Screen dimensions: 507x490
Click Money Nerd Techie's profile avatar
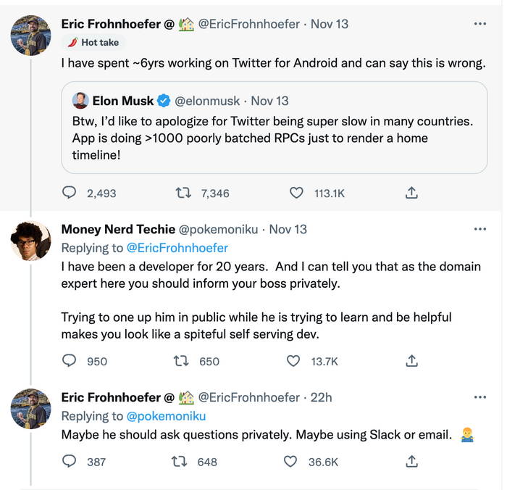coord(30,241)
